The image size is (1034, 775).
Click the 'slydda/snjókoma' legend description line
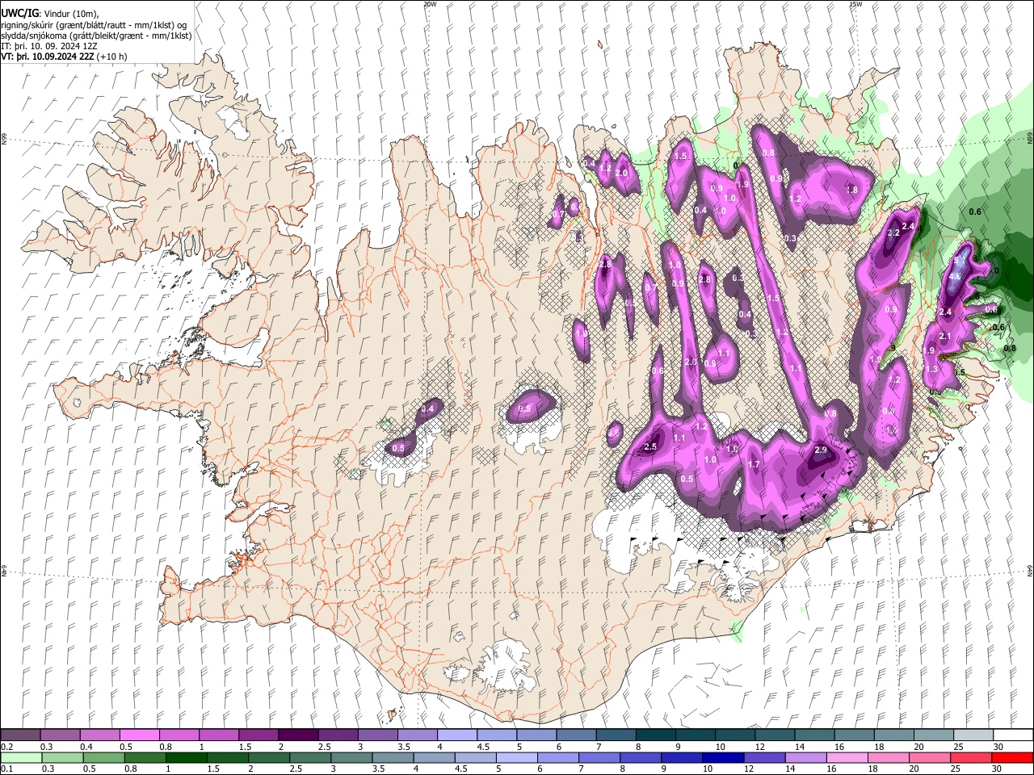[x=96, y=36]
